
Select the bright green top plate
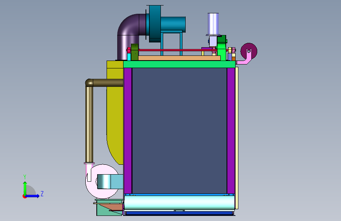click(179, 64)
